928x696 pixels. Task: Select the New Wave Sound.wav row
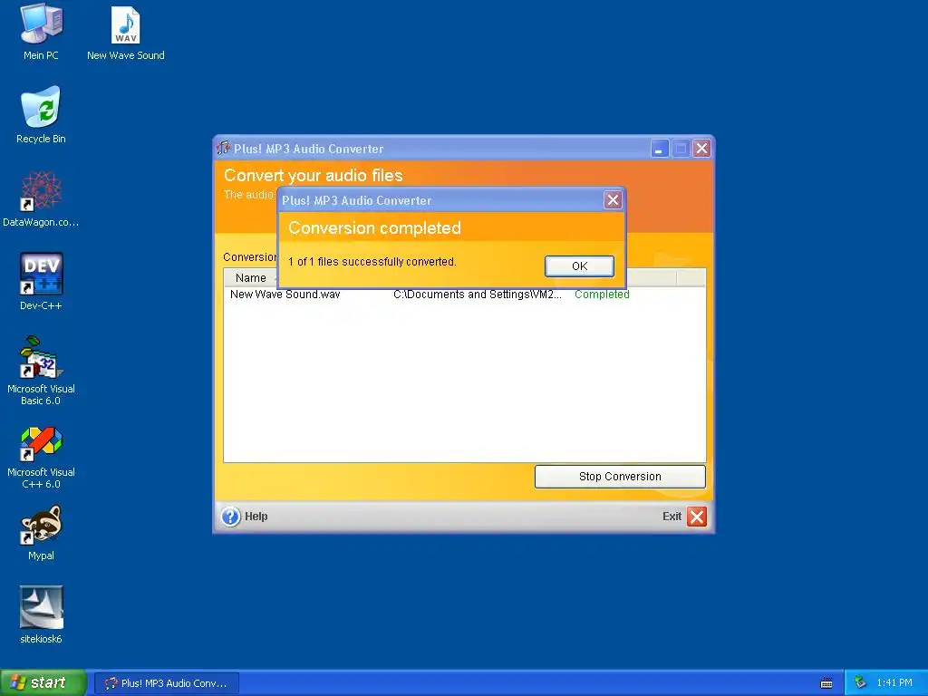pos(465,295)
